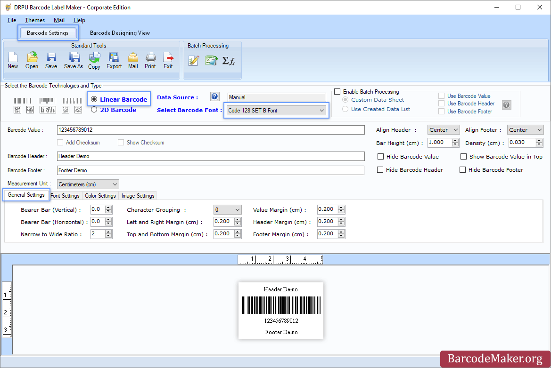The image size is (551, 368).
Task: Click the Barcode Footer input field
Action: [211, 170]
